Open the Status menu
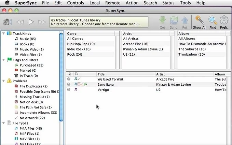Screen dimensions: 232x145 click(168, 3)
